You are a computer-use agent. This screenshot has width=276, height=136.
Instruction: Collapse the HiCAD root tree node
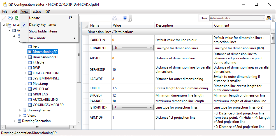tap(4, 25)
